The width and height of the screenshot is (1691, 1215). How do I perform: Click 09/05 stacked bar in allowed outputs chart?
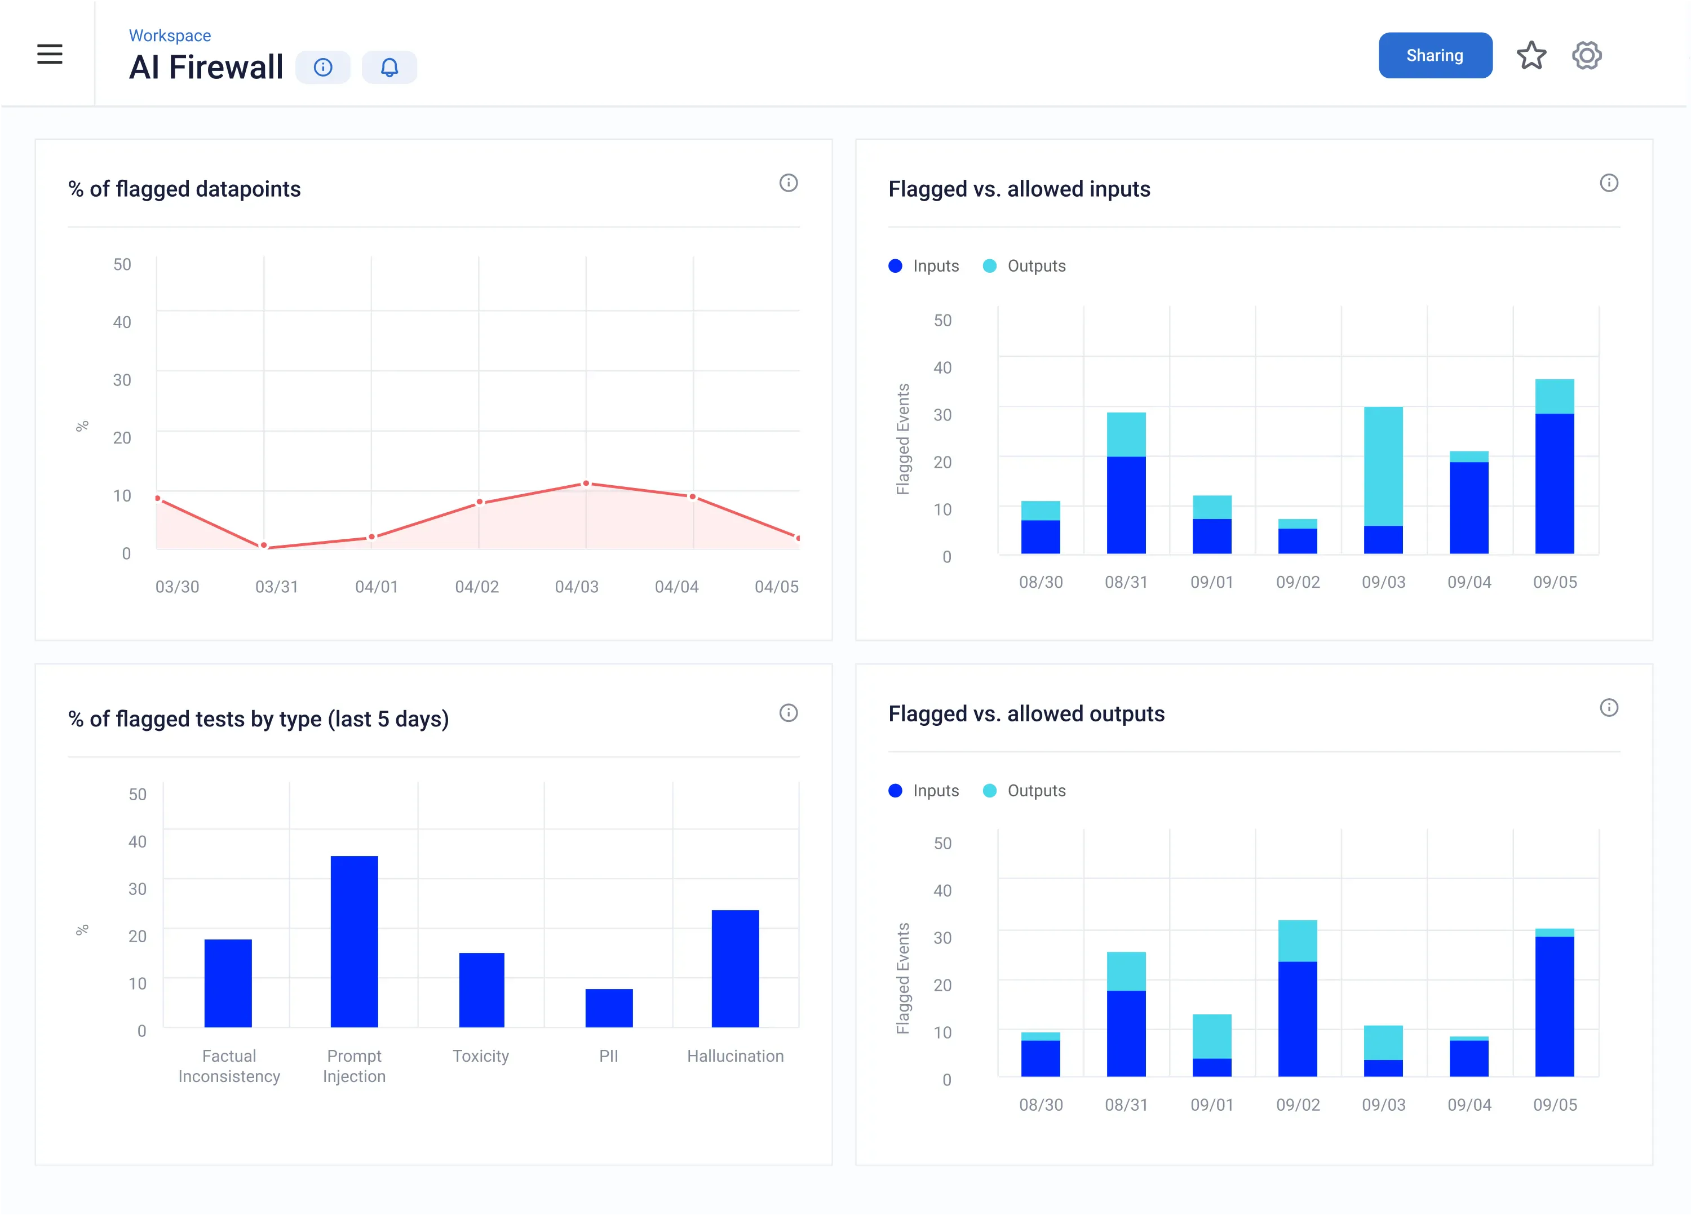click(x=1555, y=1003)
